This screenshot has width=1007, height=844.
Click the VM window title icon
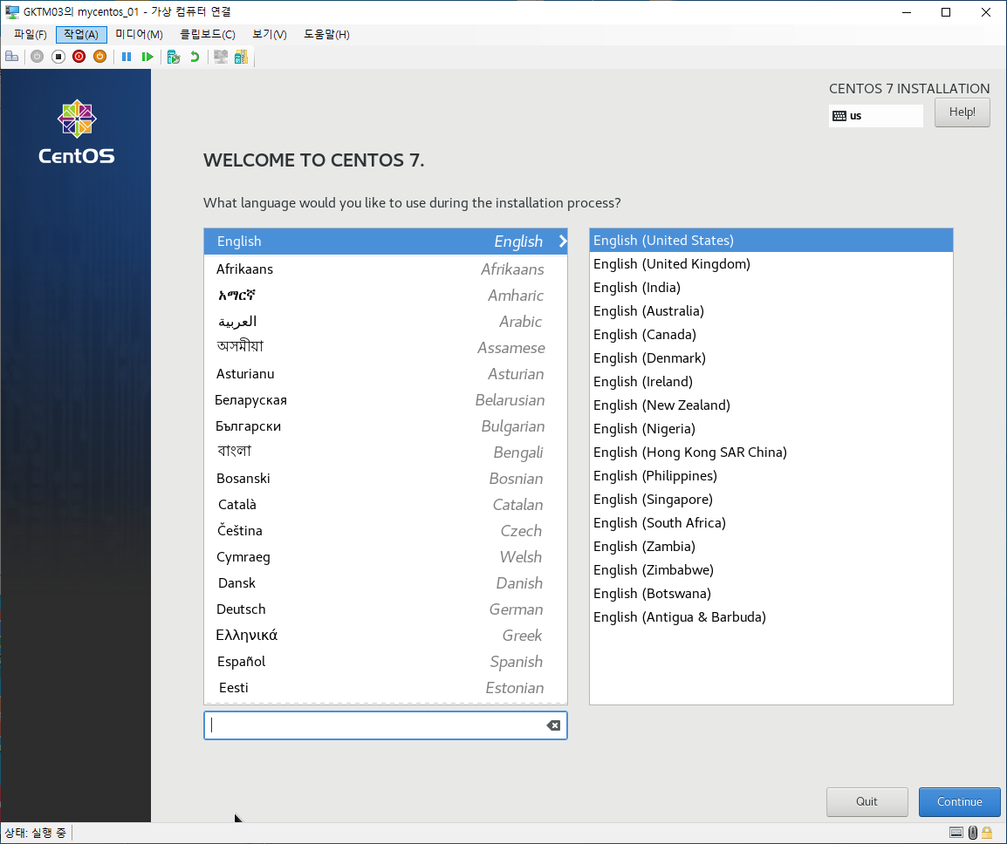coord(11,11)
